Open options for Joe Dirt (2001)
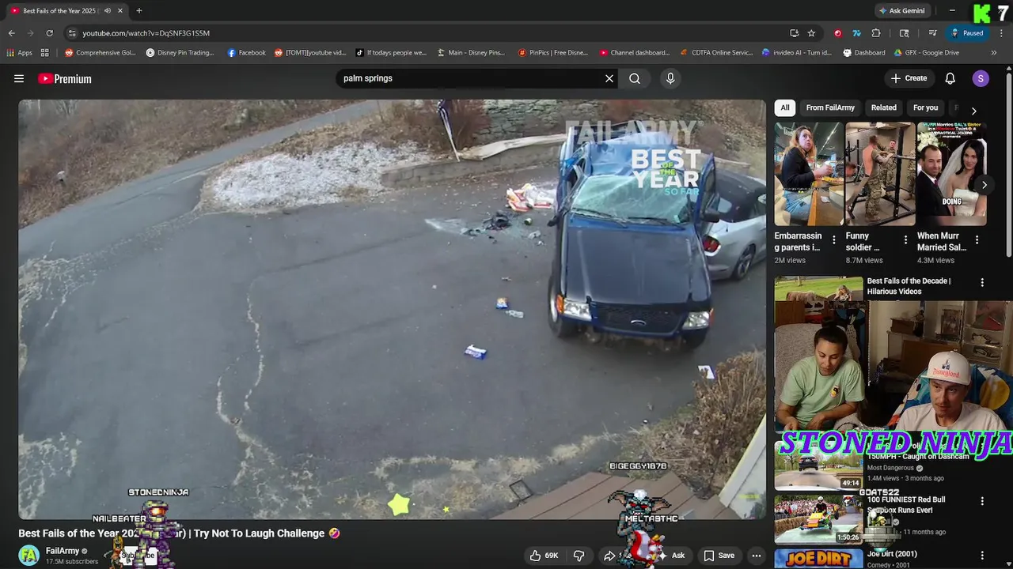Viewport: 1013px width, 569px height. coord(982,556)
